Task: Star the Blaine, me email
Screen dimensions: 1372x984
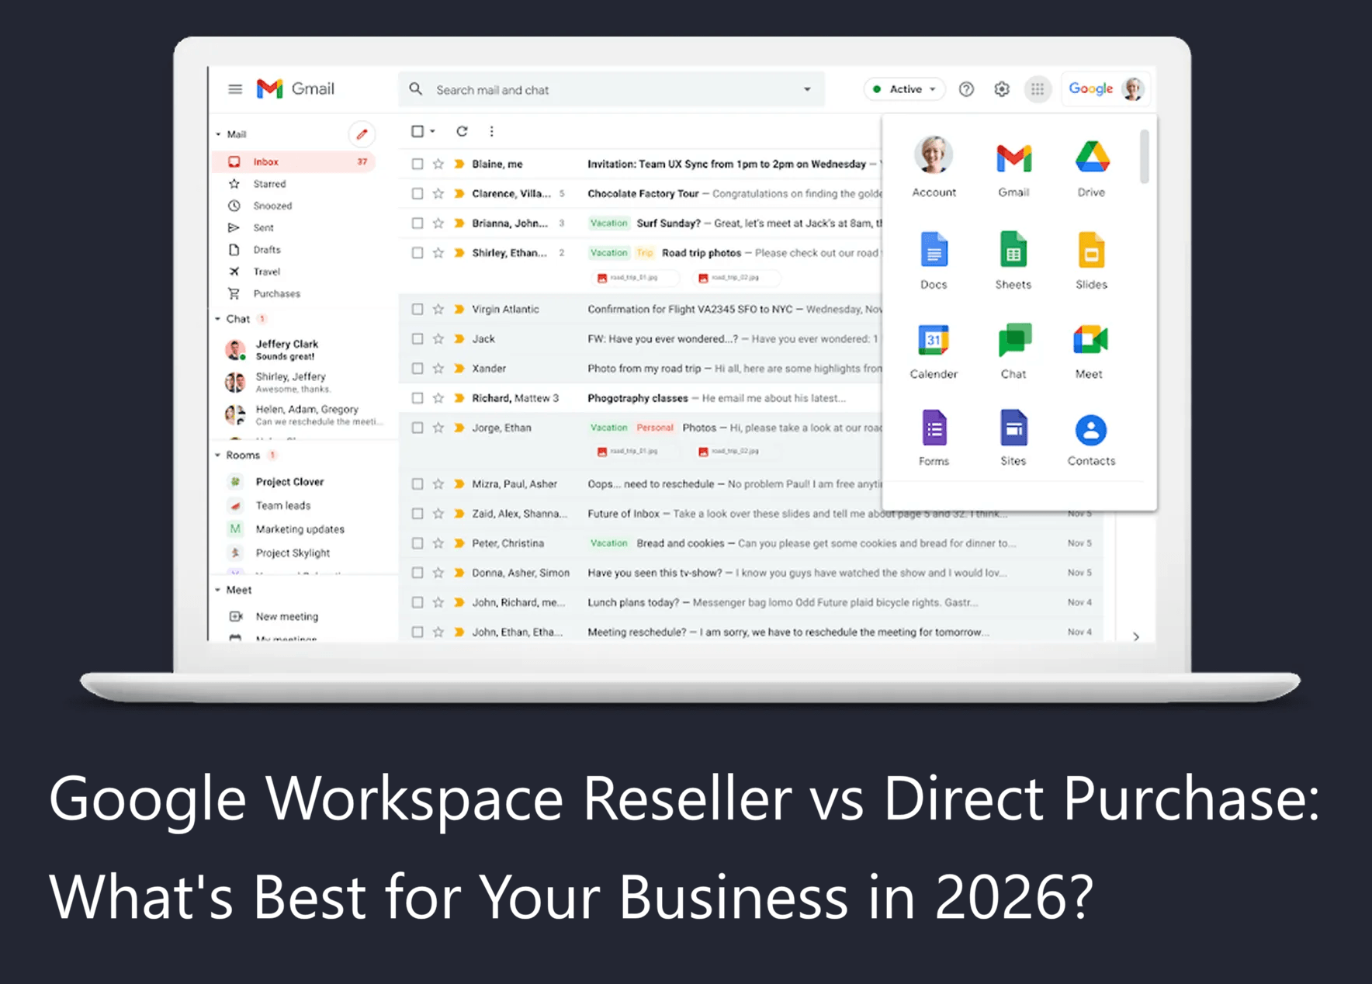Action: tap(438, 164)
